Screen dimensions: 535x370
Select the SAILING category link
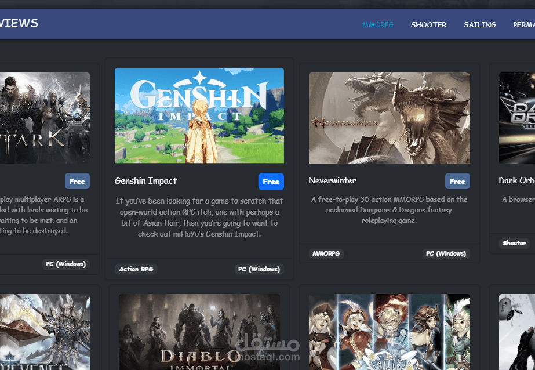480,24
